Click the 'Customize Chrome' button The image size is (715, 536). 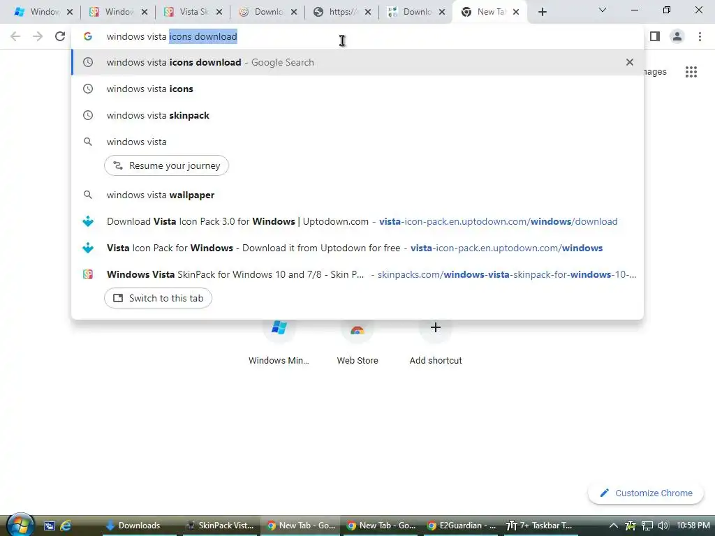click(x=646, y=493)
